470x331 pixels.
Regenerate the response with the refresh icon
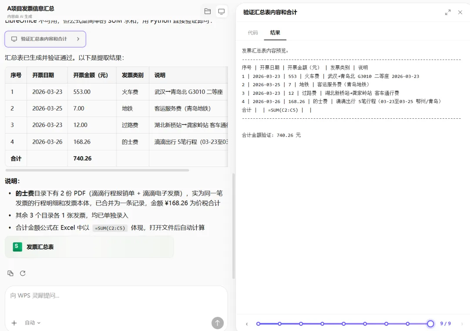[23, 273]
